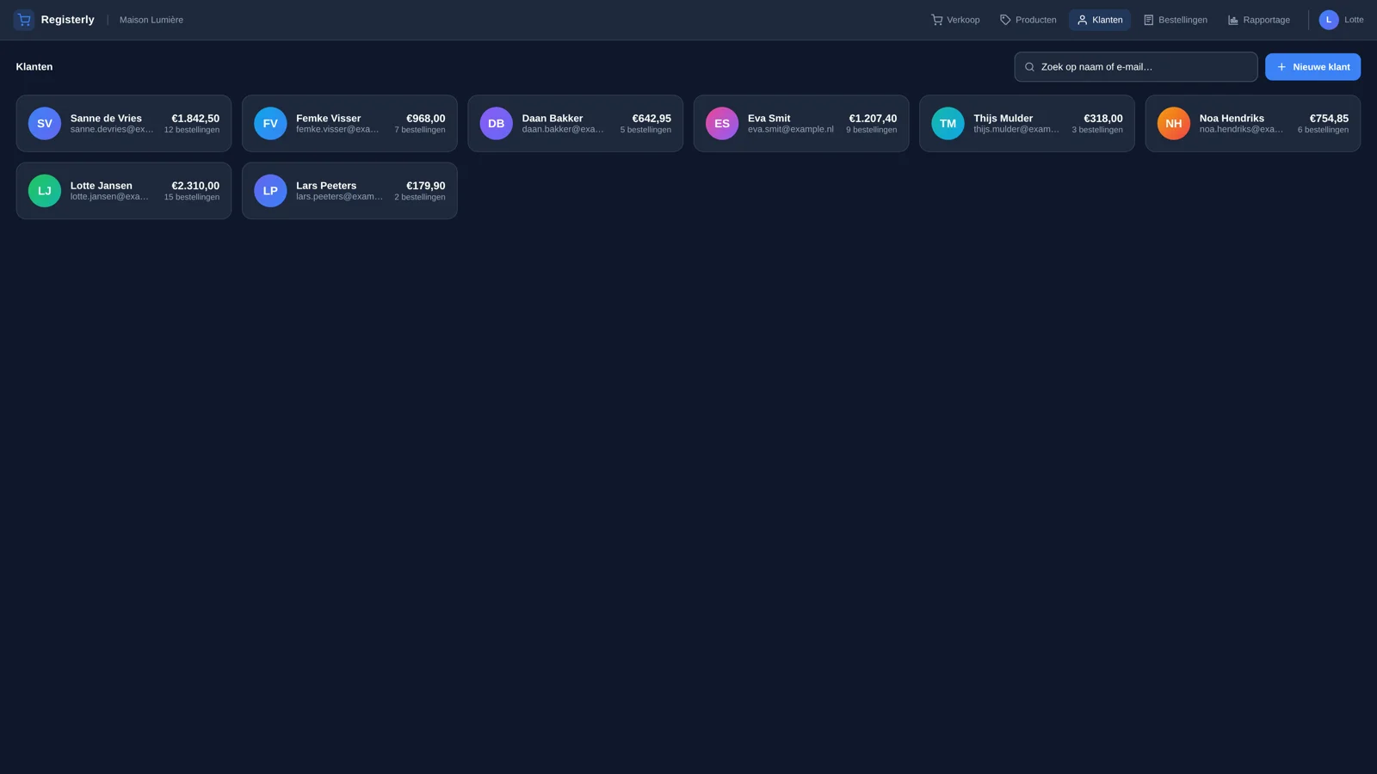This screenshot has height=774, width=1377.
Task: Open the Verkoop section
Action: tap(955, 20)
